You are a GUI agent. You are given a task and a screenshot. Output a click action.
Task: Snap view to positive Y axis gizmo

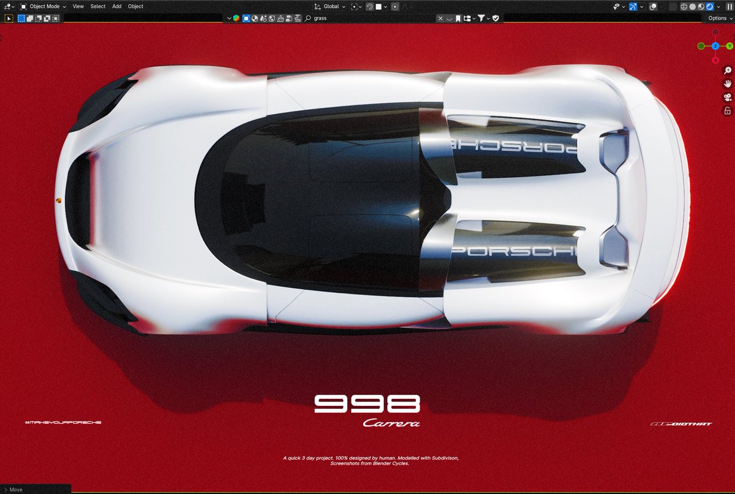point(729,46)
